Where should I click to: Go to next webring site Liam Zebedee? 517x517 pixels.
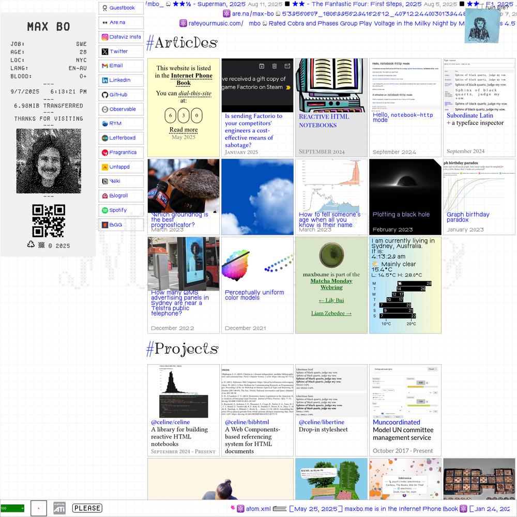[331, 313]
